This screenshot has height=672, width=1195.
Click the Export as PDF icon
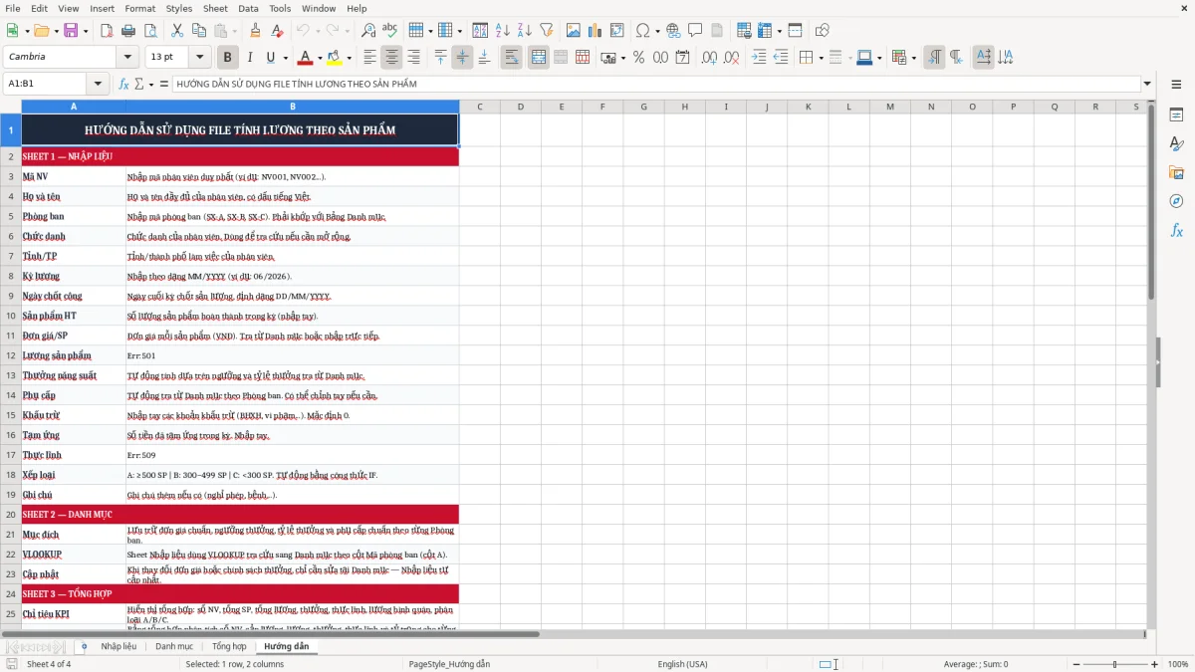[106, 31]
